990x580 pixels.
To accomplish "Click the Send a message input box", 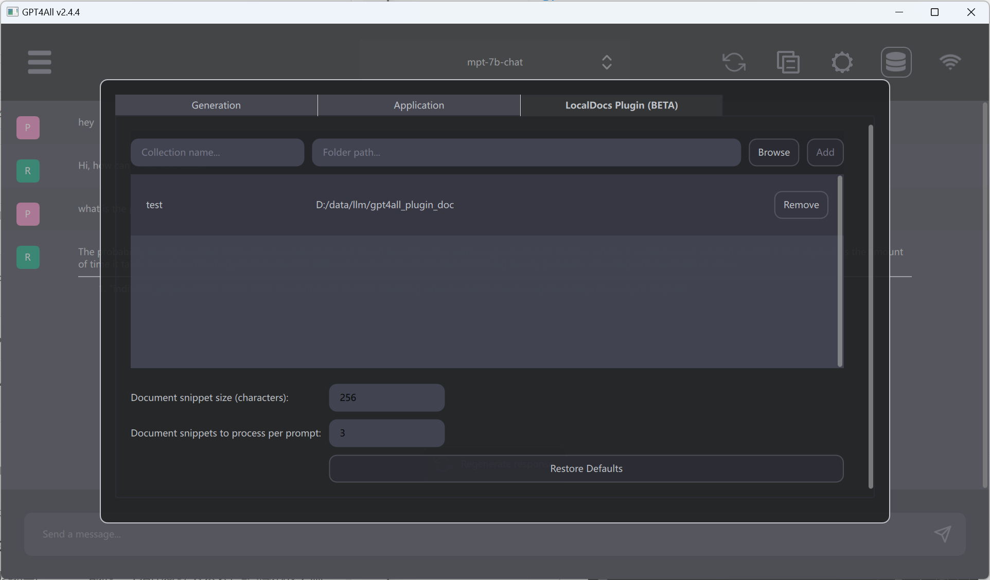I will click(x=494, y=534).
